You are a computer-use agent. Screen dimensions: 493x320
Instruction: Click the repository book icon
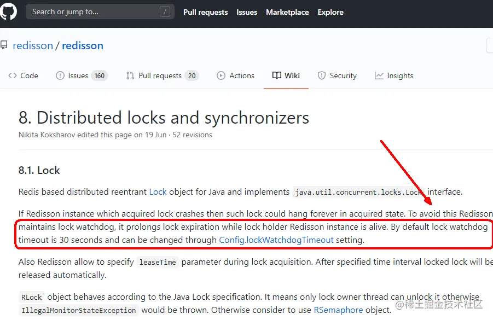(4, 45)
